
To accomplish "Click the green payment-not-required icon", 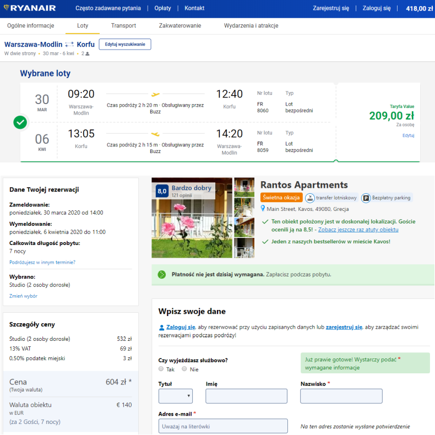I will click(162, 274).
